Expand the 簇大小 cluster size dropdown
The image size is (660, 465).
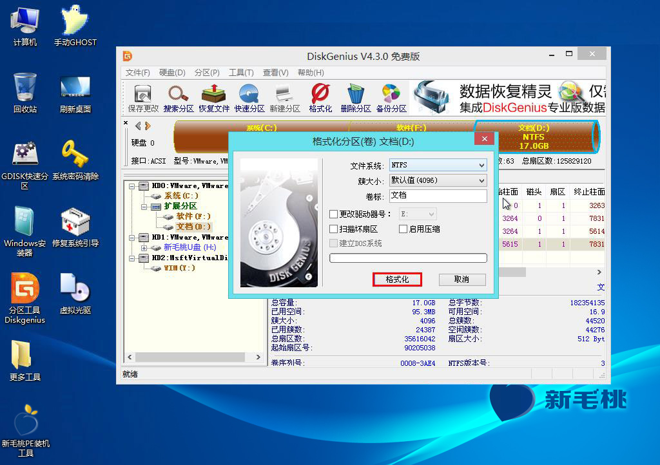[x=438, y=180]
